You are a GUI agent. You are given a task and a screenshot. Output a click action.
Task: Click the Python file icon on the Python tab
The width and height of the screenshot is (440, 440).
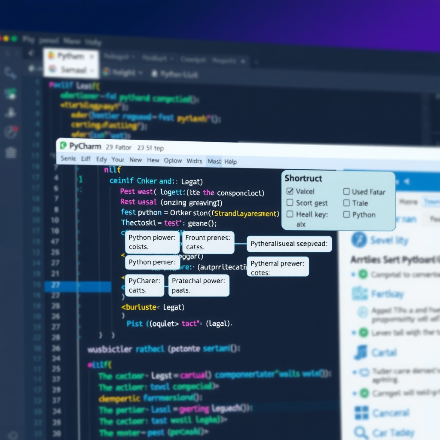51,56
